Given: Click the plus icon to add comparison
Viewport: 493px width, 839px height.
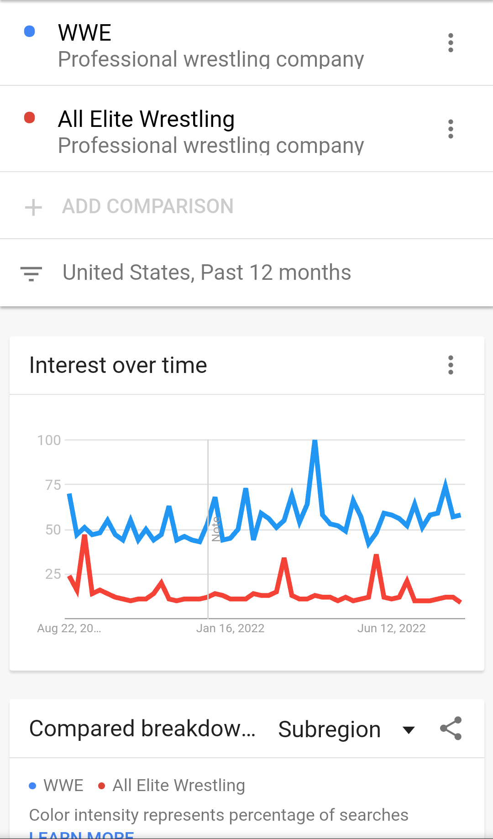Looking at the screenshot, I should [x=33, y=207].
